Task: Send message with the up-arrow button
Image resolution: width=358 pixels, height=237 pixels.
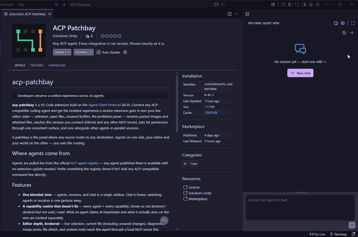Action: click(352, 225)
